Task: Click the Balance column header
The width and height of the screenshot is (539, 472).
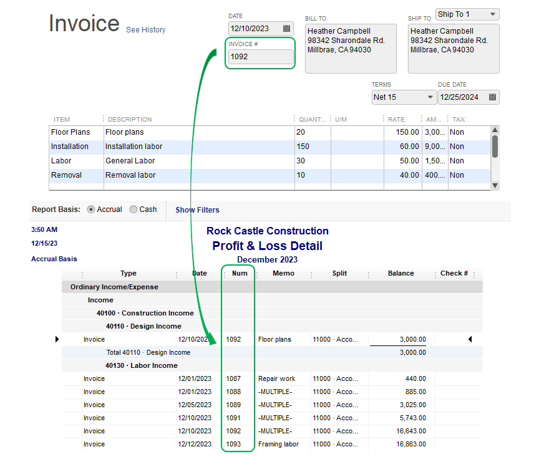Action: (401, 274)
